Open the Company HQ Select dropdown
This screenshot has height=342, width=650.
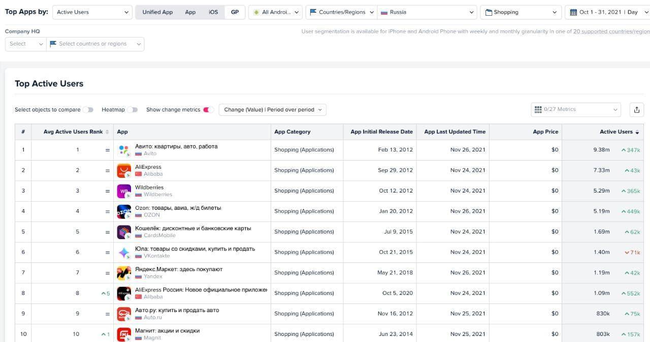[26, 44]
